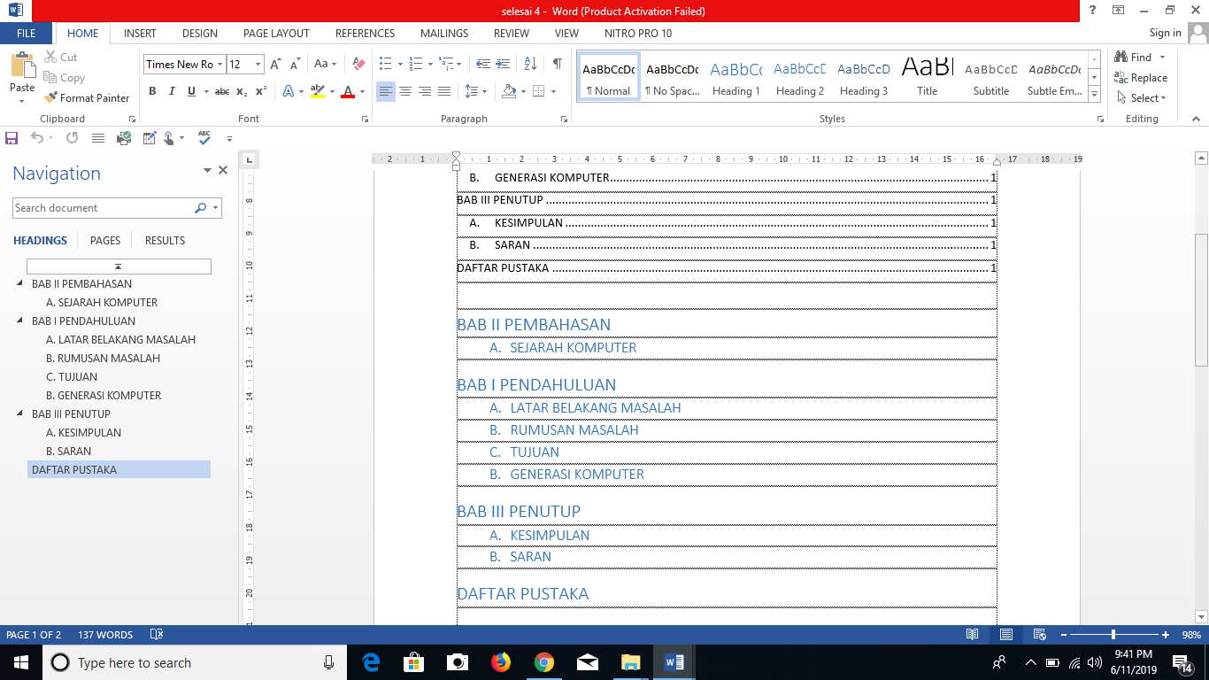Click the Paste icon

pos(22,66)
